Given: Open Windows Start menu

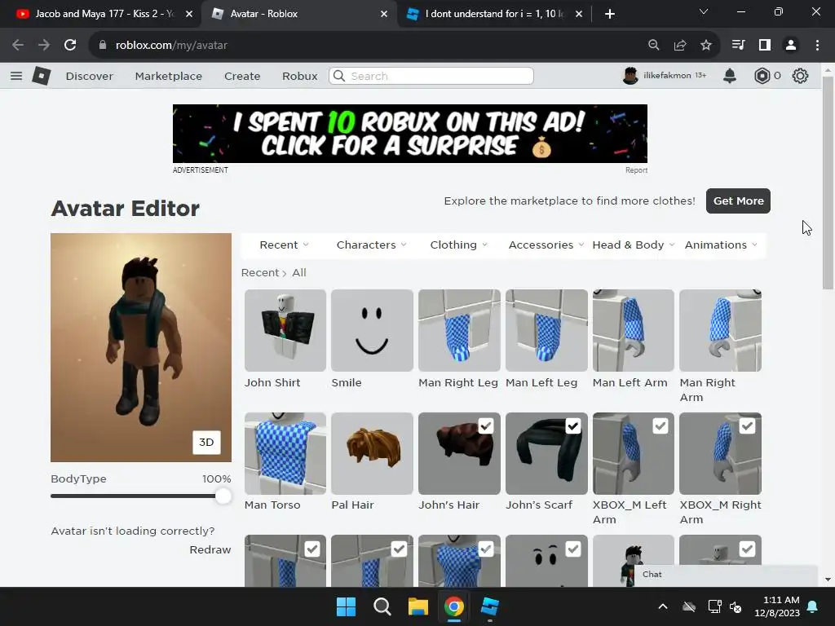Looking at the screenshot, I should [346, 606].
